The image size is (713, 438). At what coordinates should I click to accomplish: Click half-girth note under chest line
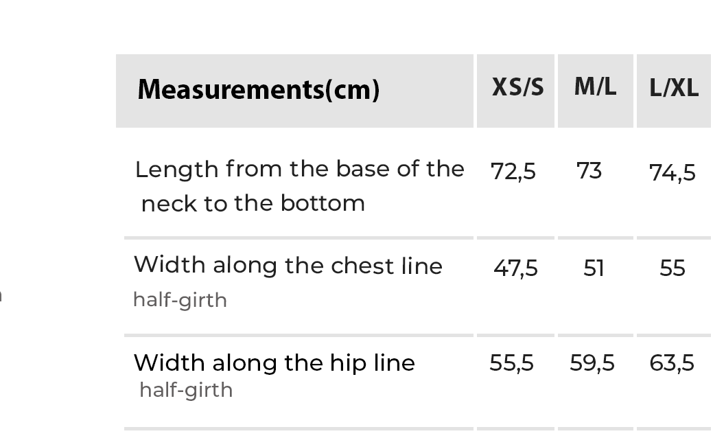point(180,300)
